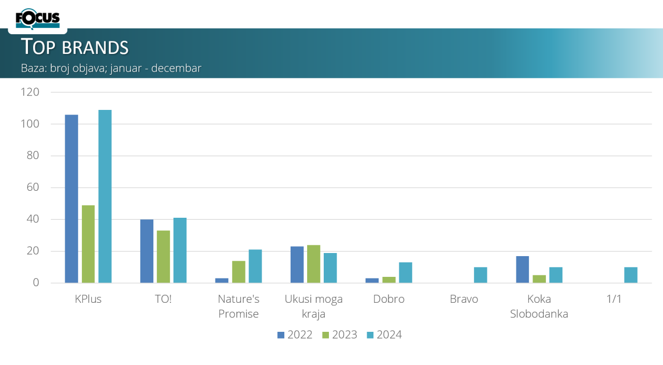Click the Dobro 2024 bar
Image resolution: width=663 pixels, height=365 pixels.
[406, 273]
